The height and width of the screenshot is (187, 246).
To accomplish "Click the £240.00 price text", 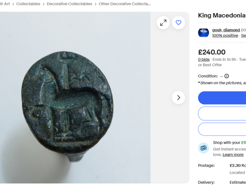I will pyautogui.click(x=212, y=52).
